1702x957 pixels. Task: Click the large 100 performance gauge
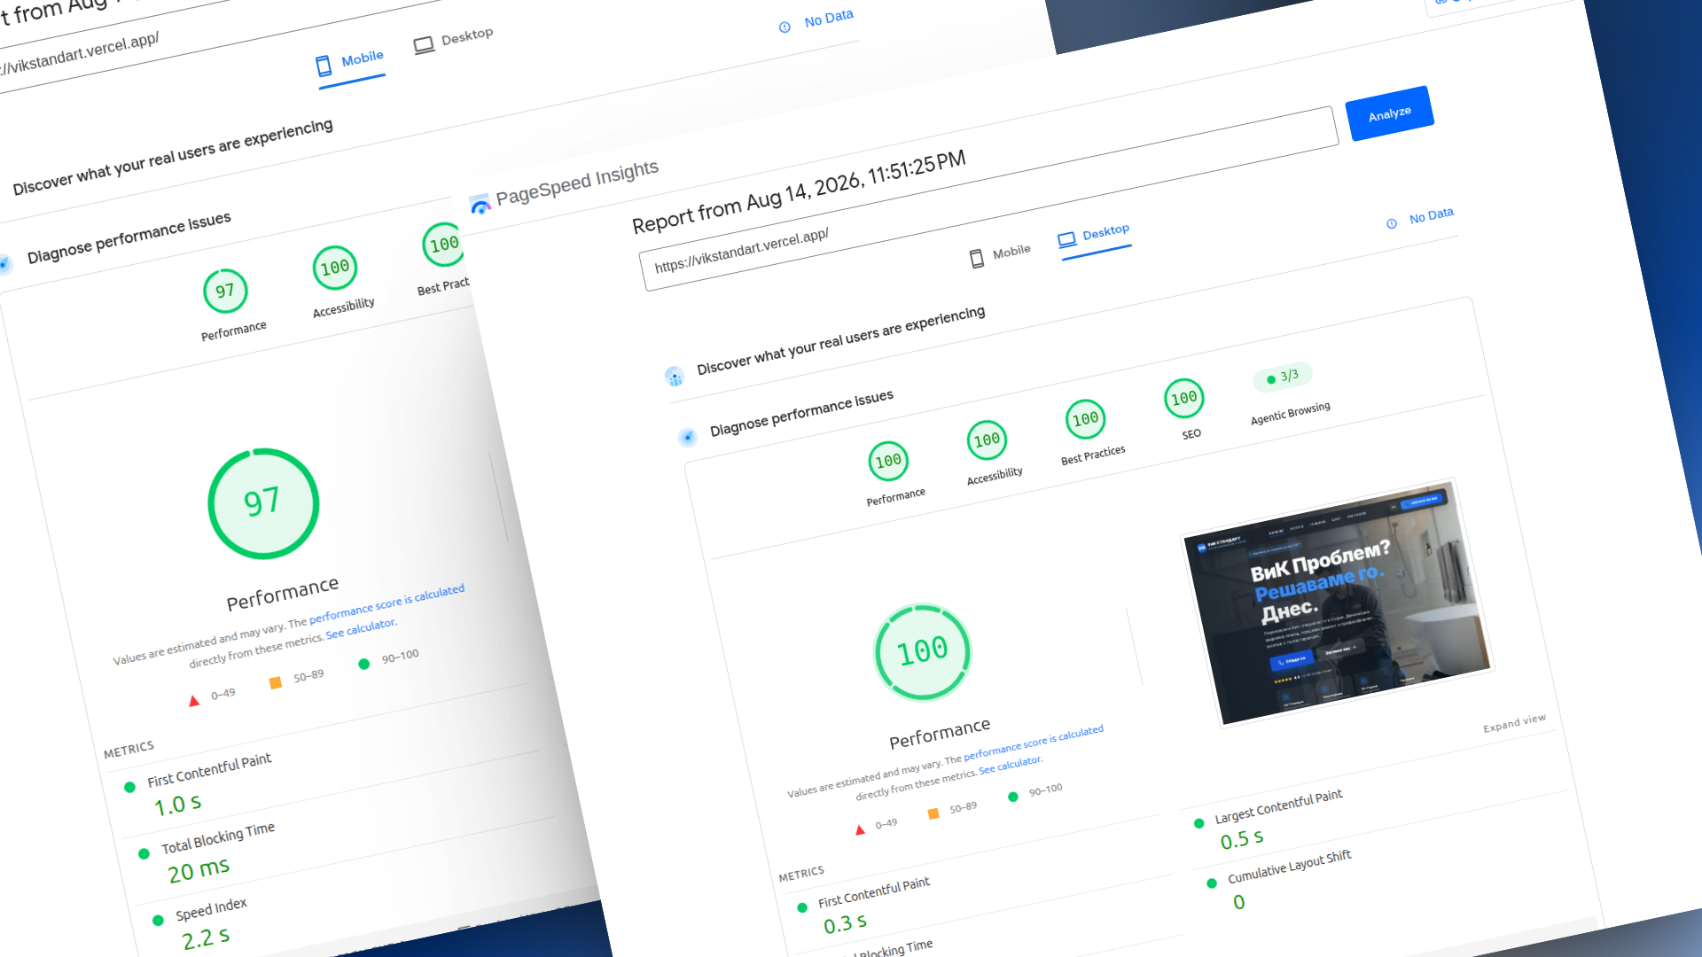(x=923, y=652)
